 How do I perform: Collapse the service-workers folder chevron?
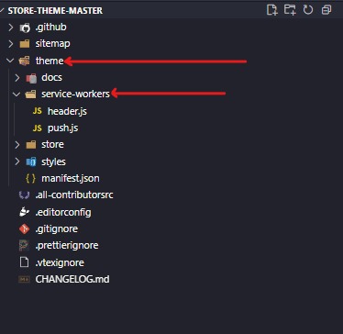(x=17, y=95)
